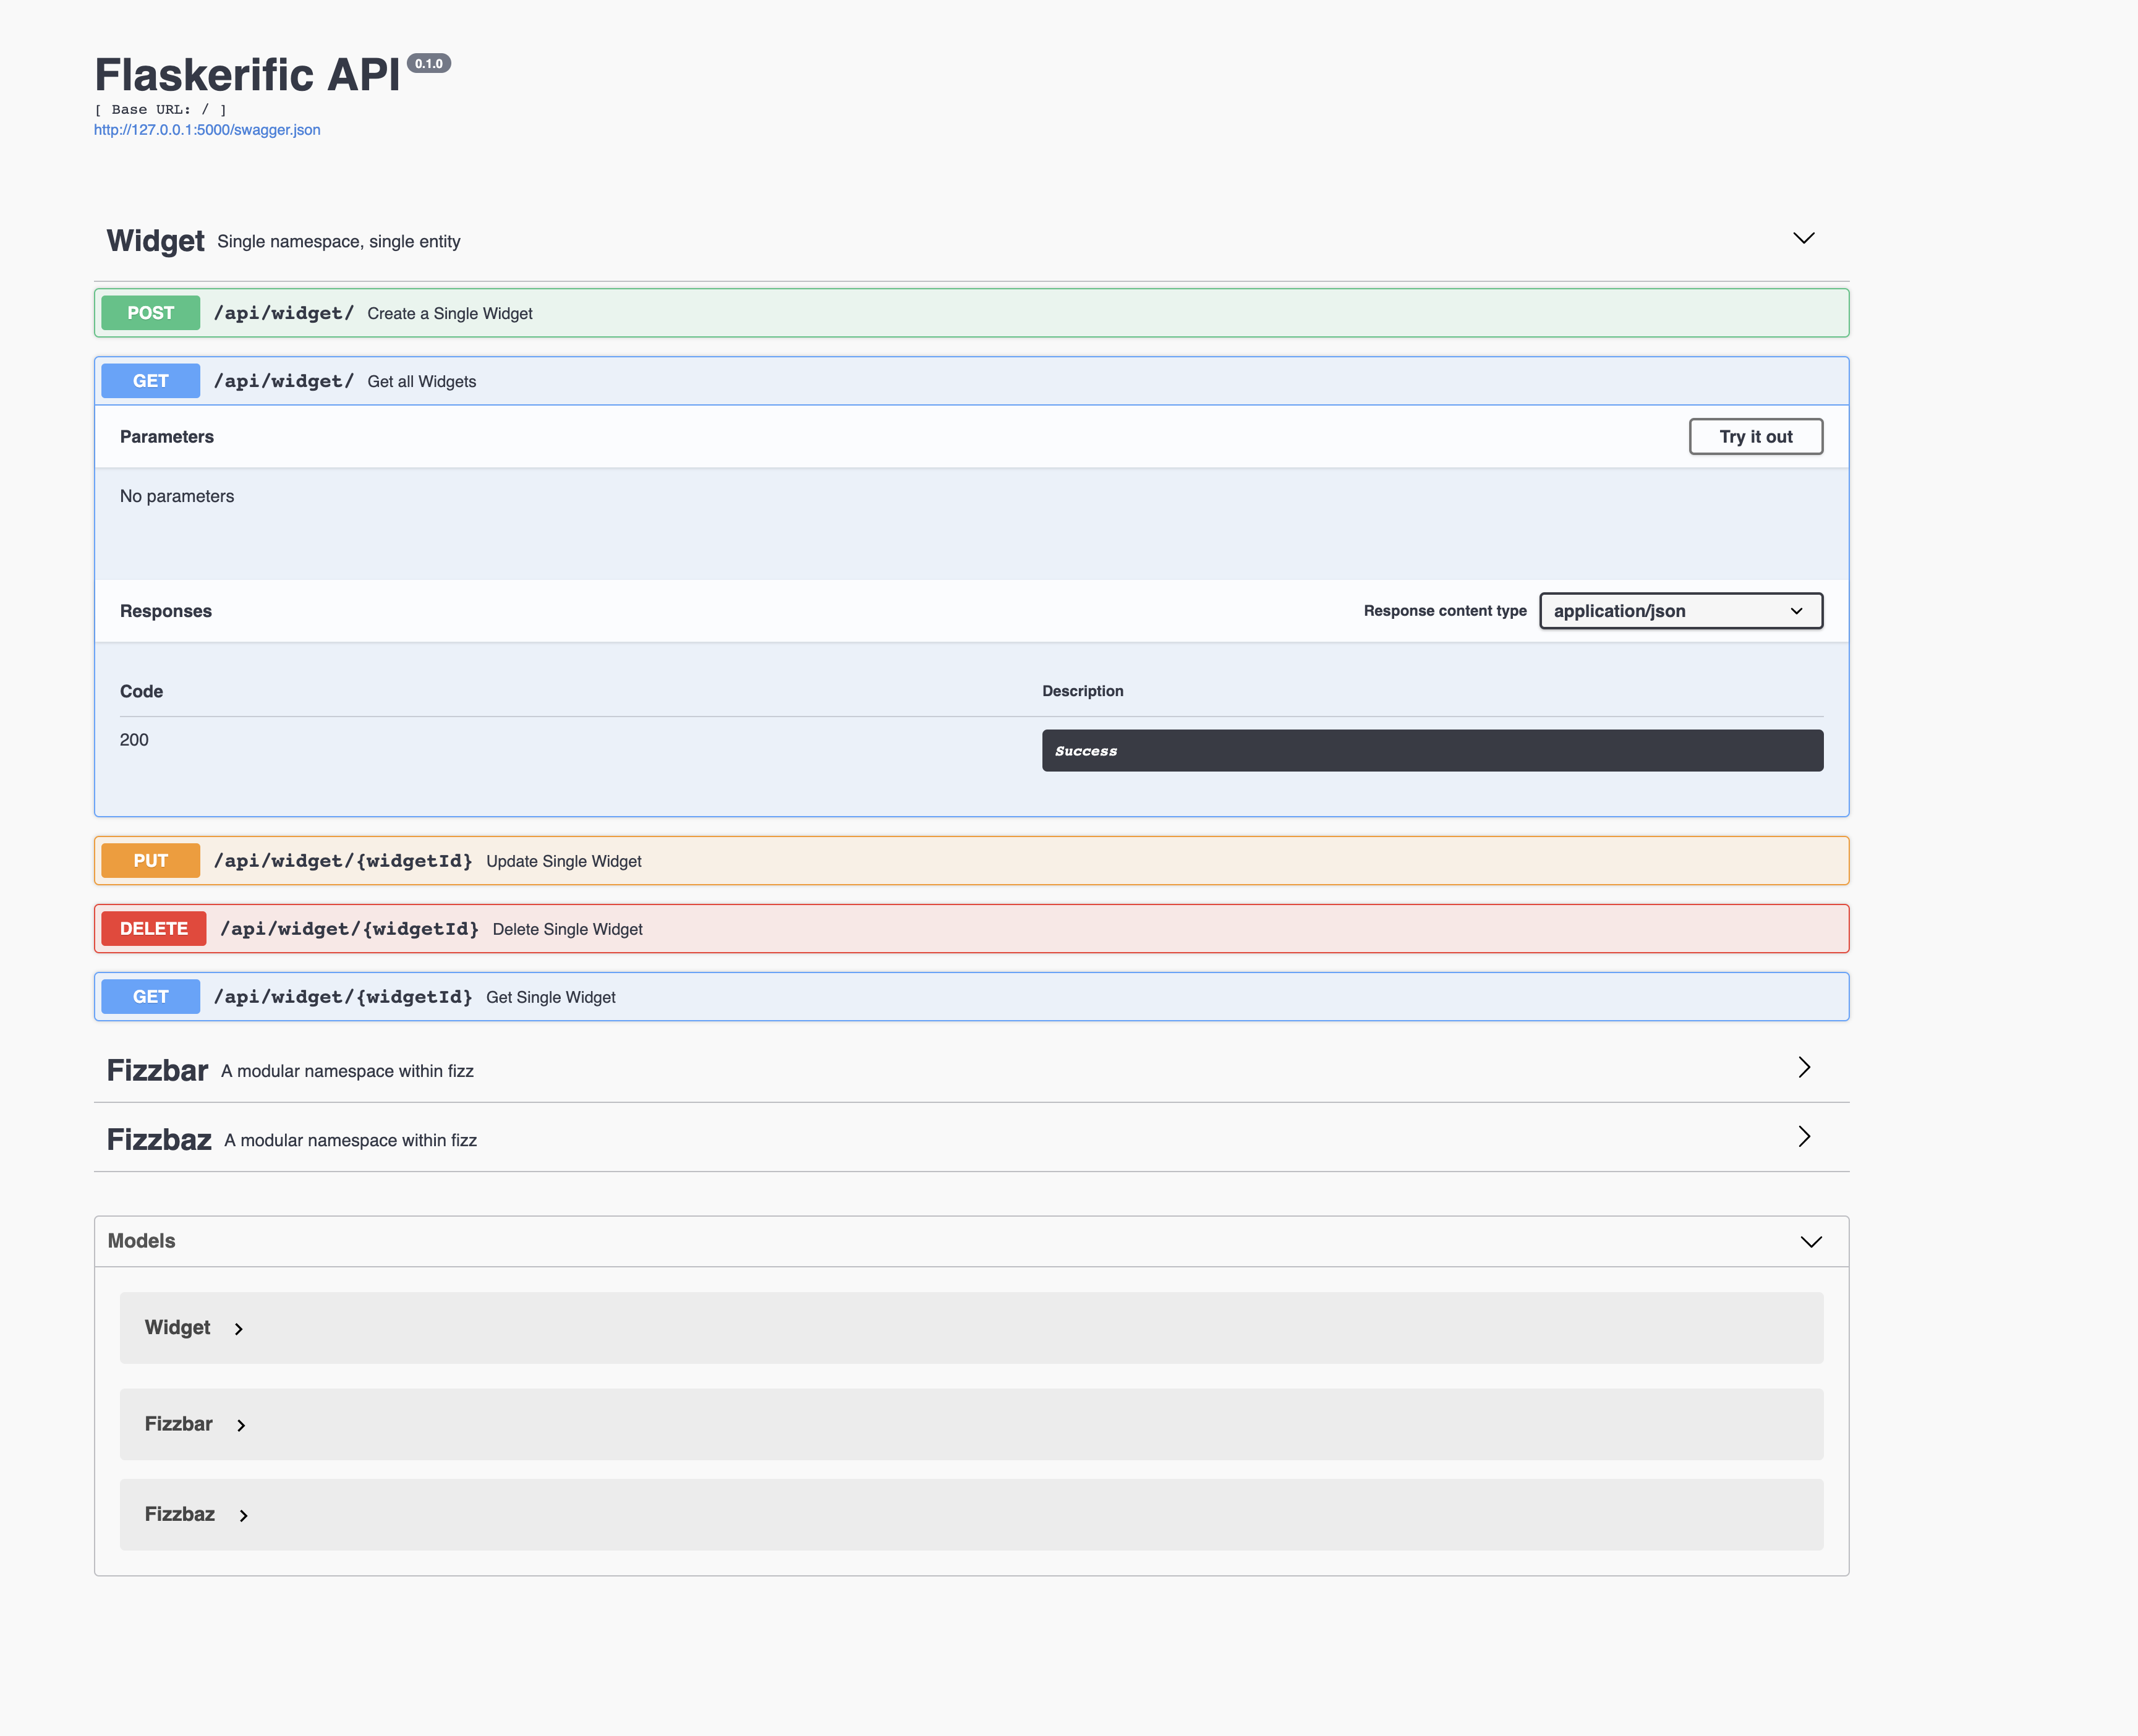
Task: Expand GET Get Single Widget operation
Action: pos(550,997)
